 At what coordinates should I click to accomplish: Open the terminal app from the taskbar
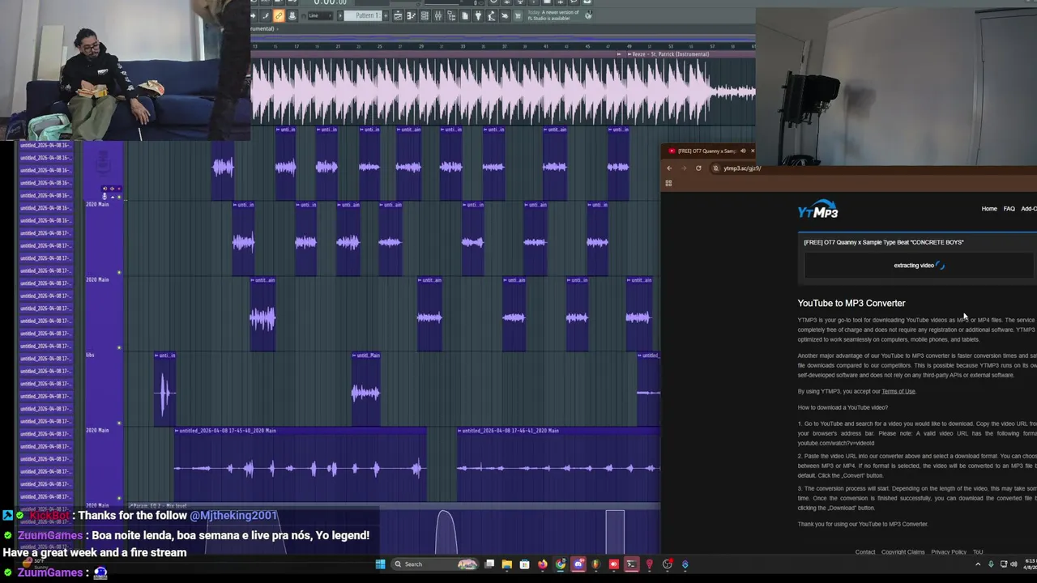[x=633, y=564]
